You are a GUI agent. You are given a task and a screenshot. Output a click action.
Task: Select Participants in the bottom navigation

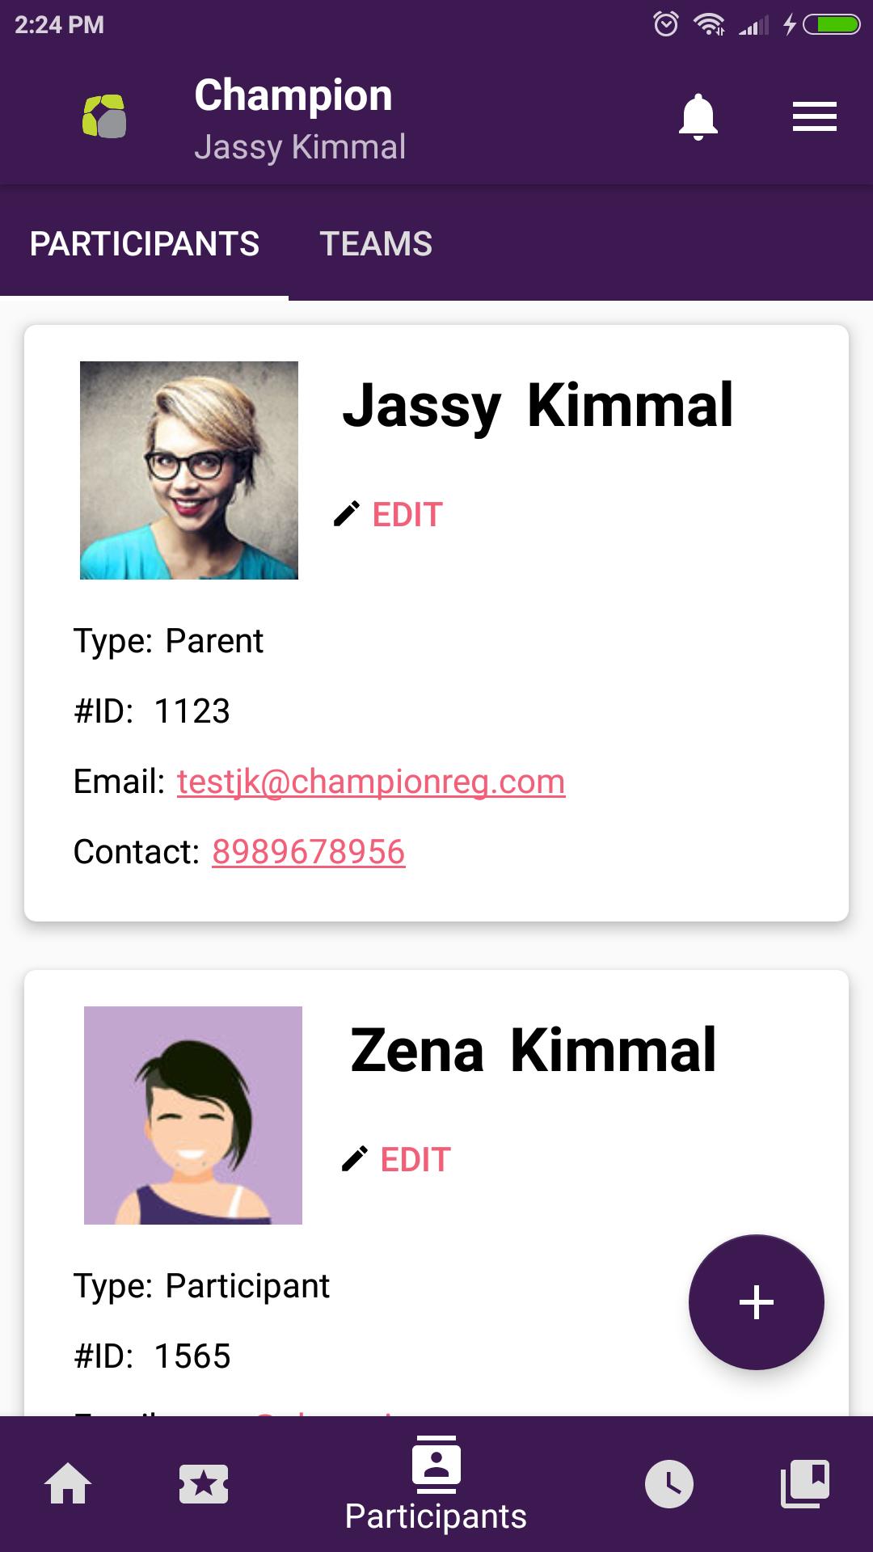tap(436, 1486)
